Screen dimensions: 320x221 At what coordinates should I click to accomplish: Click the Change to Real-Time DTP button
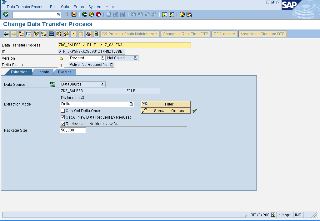185,34
